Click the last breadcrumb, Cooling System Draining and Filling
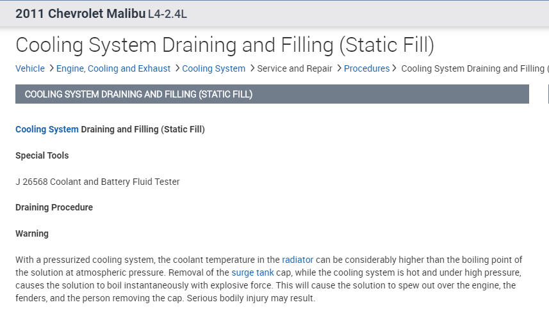 click(474, 68)
